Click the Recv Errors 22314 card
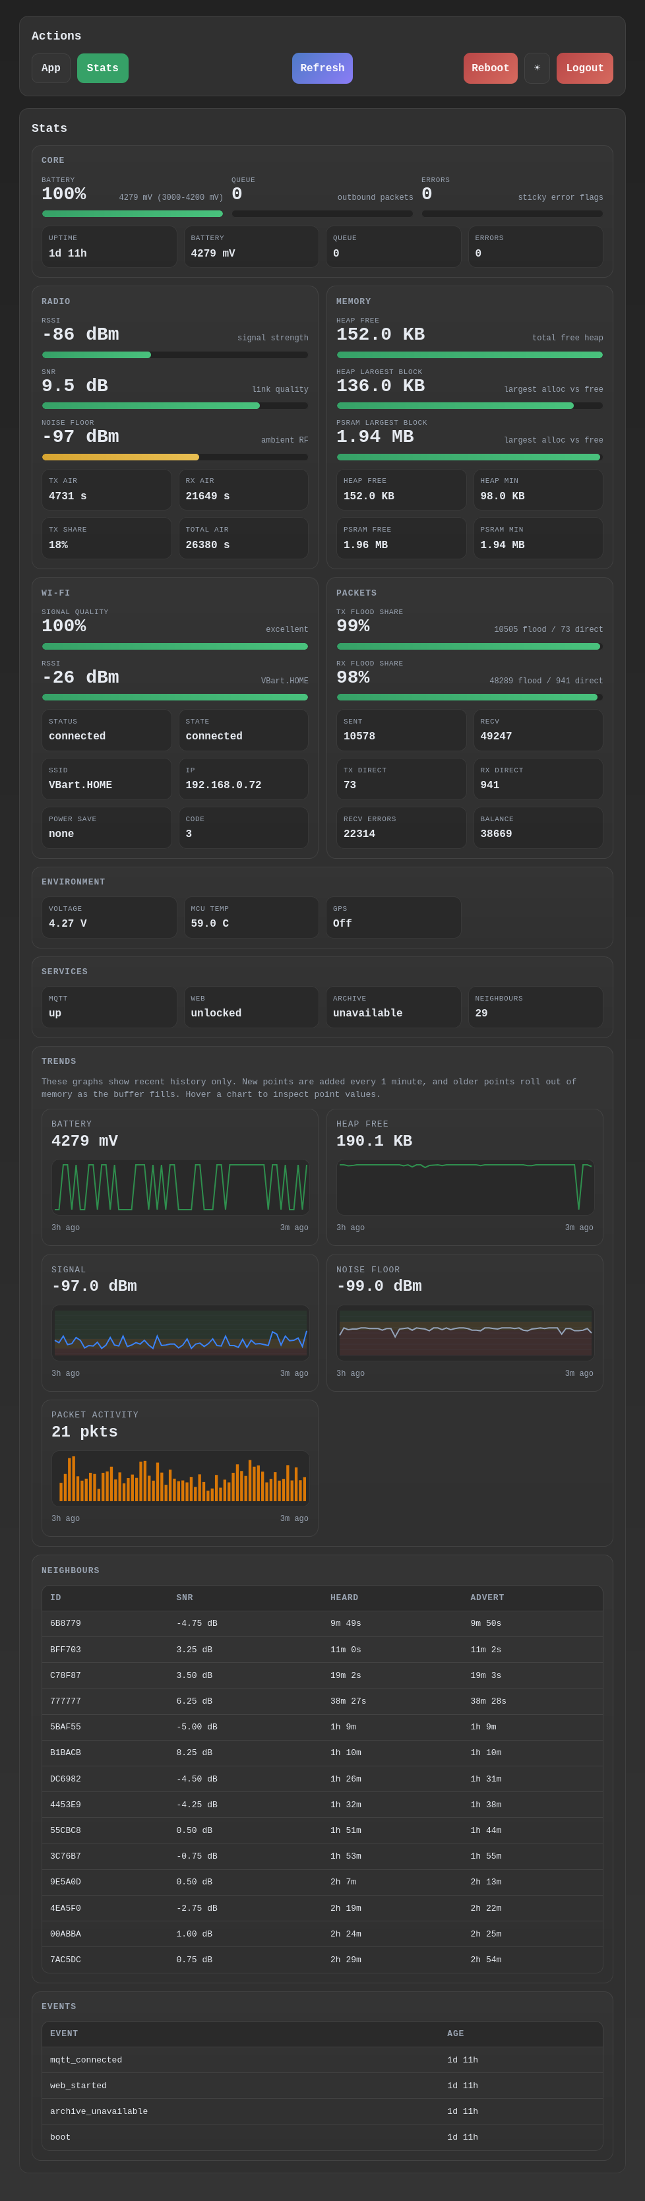 [402, 828]
